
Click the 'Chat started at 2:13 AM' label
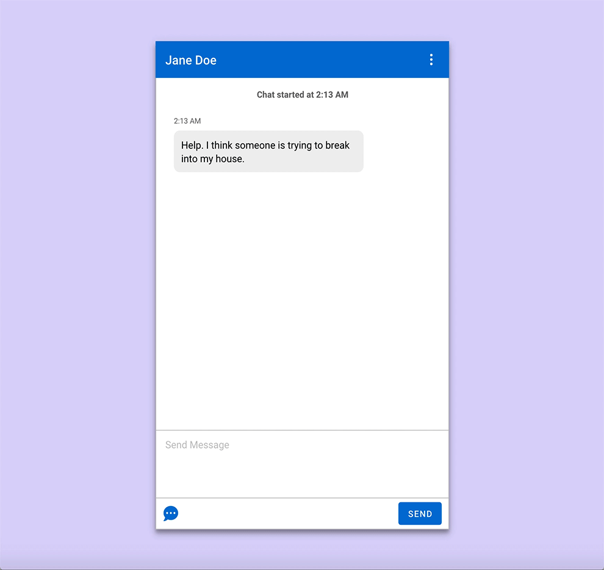tap(302, 94)
